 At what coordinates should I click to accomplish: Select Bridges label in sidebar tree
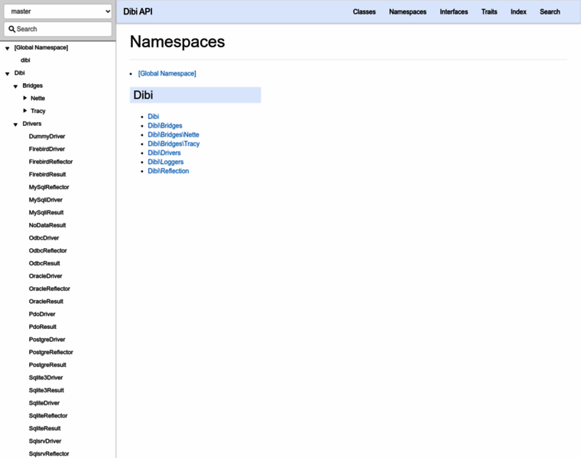(33, 85)
